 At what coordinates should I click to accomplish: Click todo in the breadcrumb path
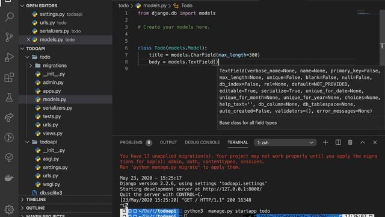tap(123, 5)
